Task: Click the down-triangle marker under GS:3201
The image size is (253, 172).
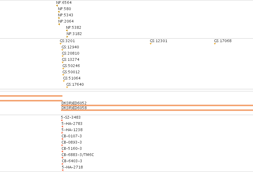Action: point(61,44)
